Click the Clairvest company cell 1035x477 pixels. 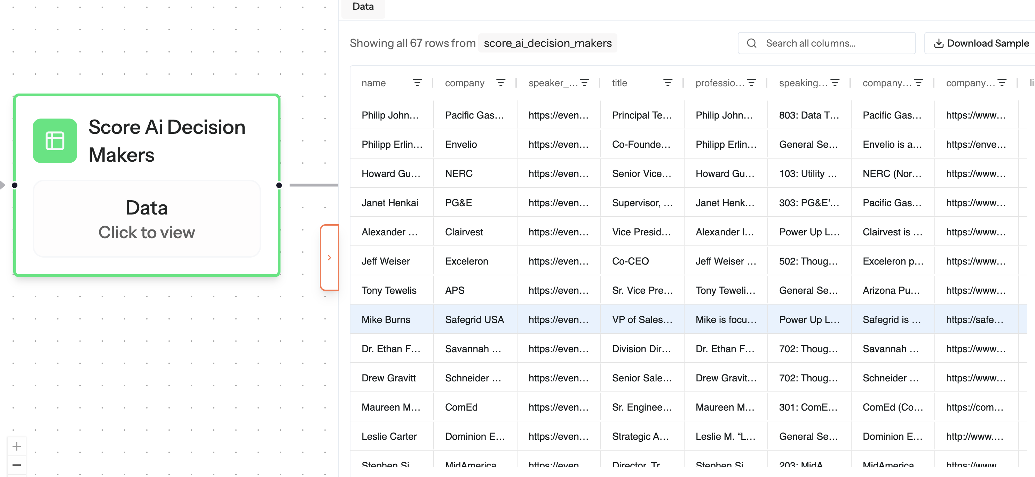[475, 232]
